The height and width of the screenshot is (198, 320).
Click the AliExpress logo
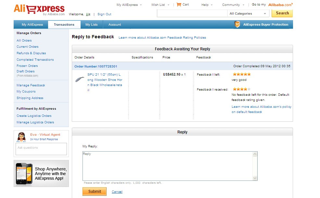pyautogui.click(x=39, y=9)
